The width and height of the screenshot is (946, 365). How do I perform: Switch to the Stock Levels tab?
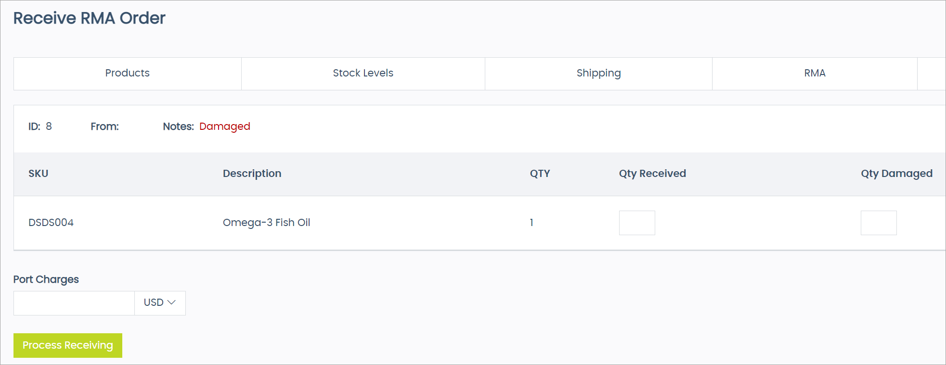coord(363,73)
